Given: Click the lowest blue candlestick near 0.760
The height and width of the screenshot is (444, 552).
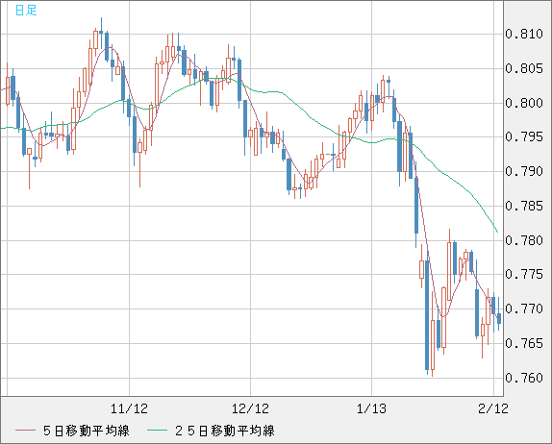Looking at the screenshot, I should click(427, 315).
